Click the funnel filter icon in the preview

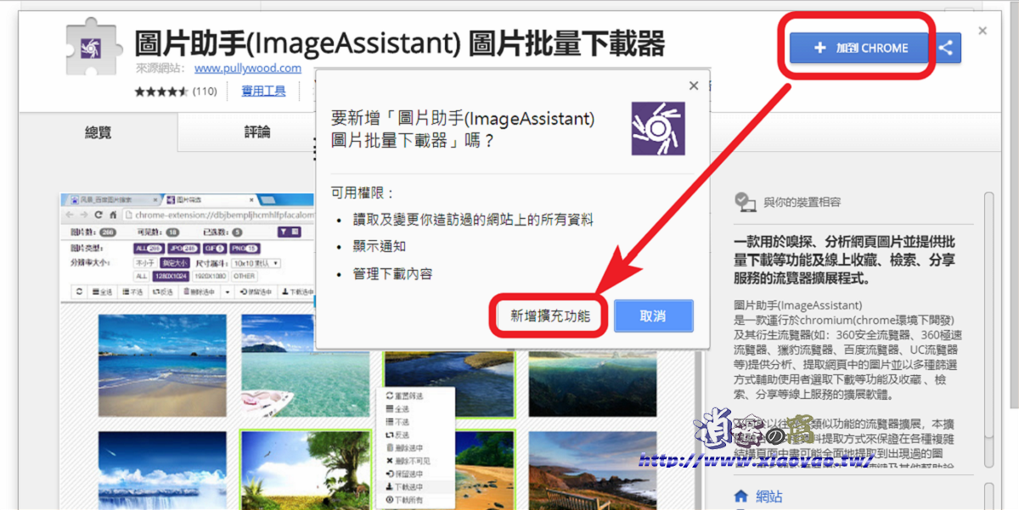click(x=283, y=232)
